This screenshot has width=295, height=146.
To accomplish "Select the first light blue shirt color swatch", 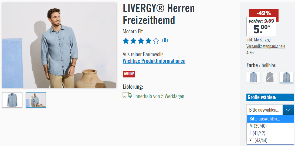I will point(253,77).
